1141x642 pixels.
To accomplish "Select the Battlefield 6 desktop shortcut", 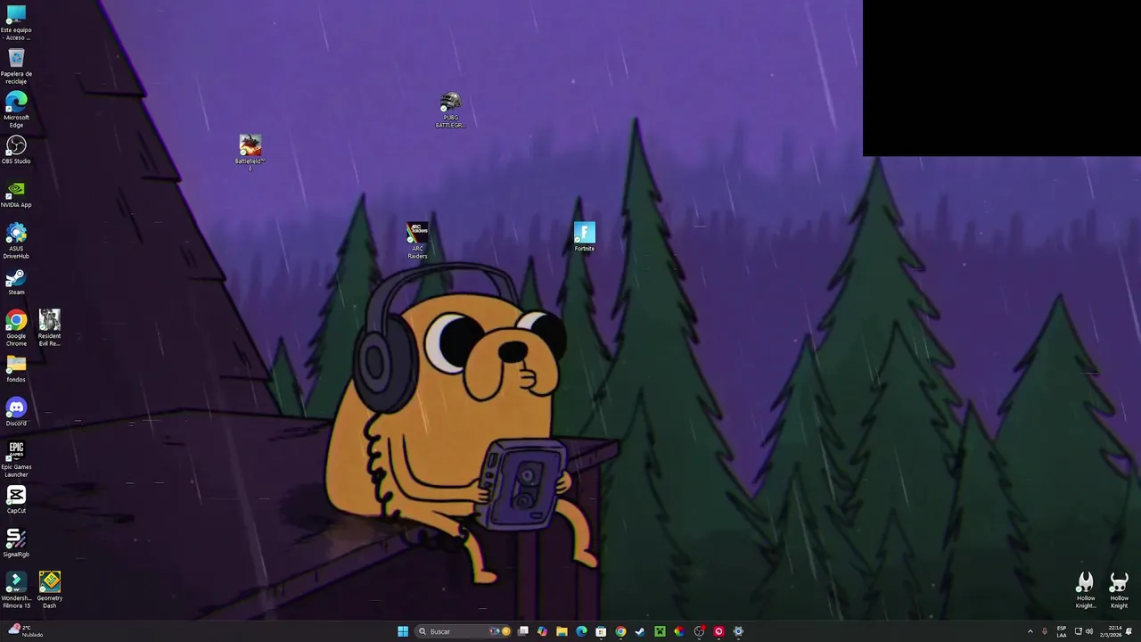I will coord(250,152).
